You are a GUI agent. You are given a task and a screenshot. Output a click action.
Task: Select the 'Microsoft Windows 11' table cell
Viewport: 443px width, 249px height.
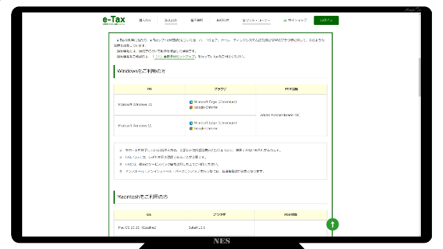(150, 126)
